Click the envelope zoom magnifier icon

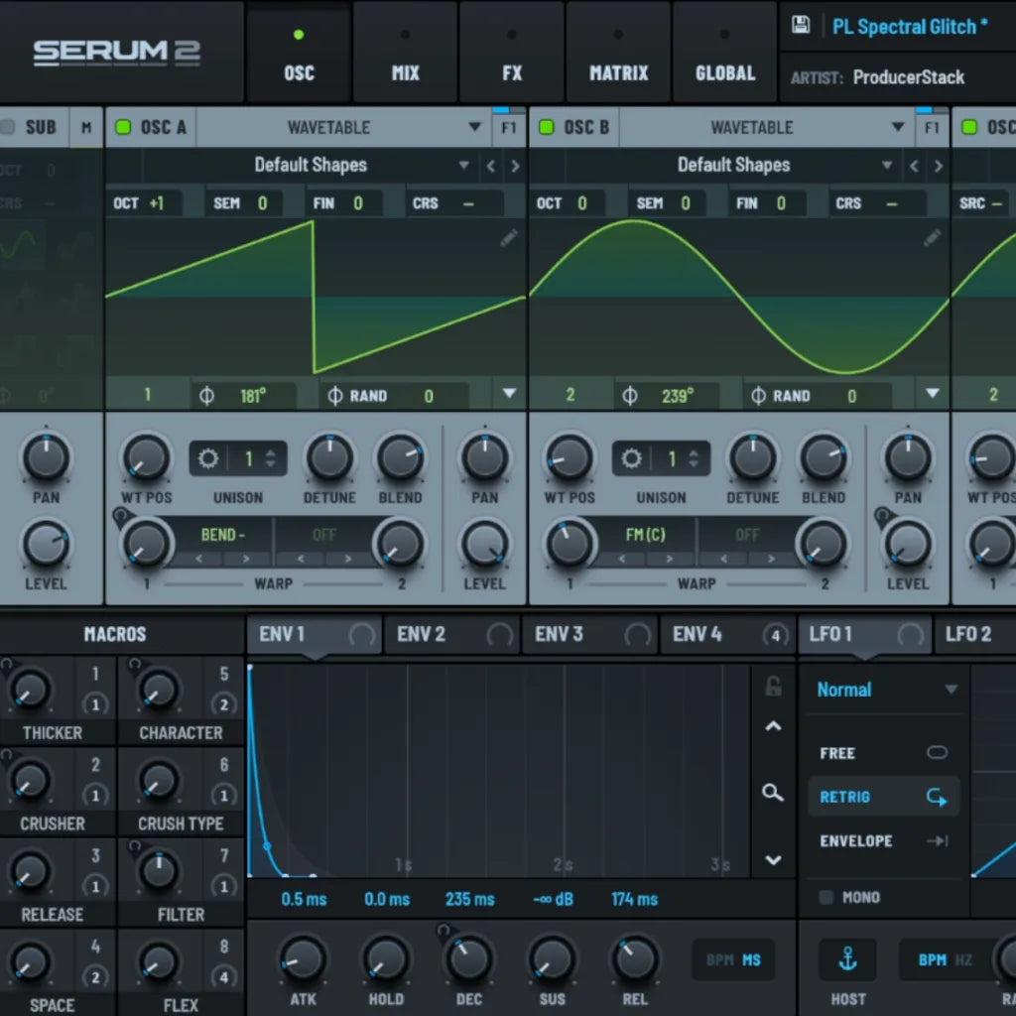point(772,793)
